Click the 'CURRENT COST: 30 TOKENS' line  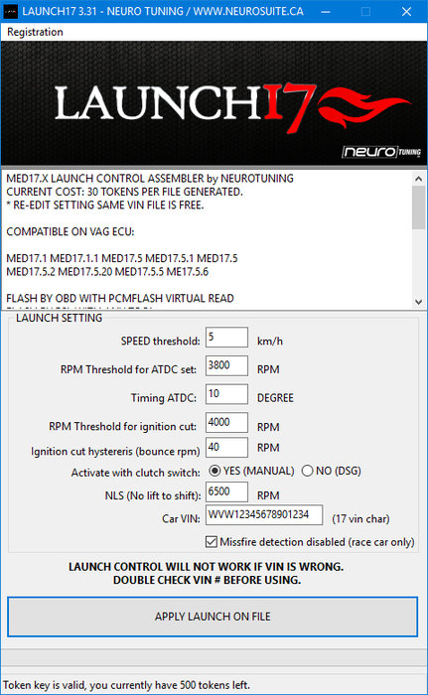125,192
